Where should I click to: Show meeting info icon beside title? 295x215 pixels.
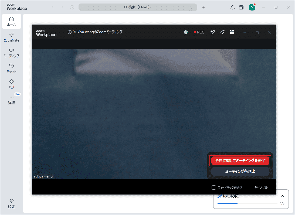coord(70,32)
